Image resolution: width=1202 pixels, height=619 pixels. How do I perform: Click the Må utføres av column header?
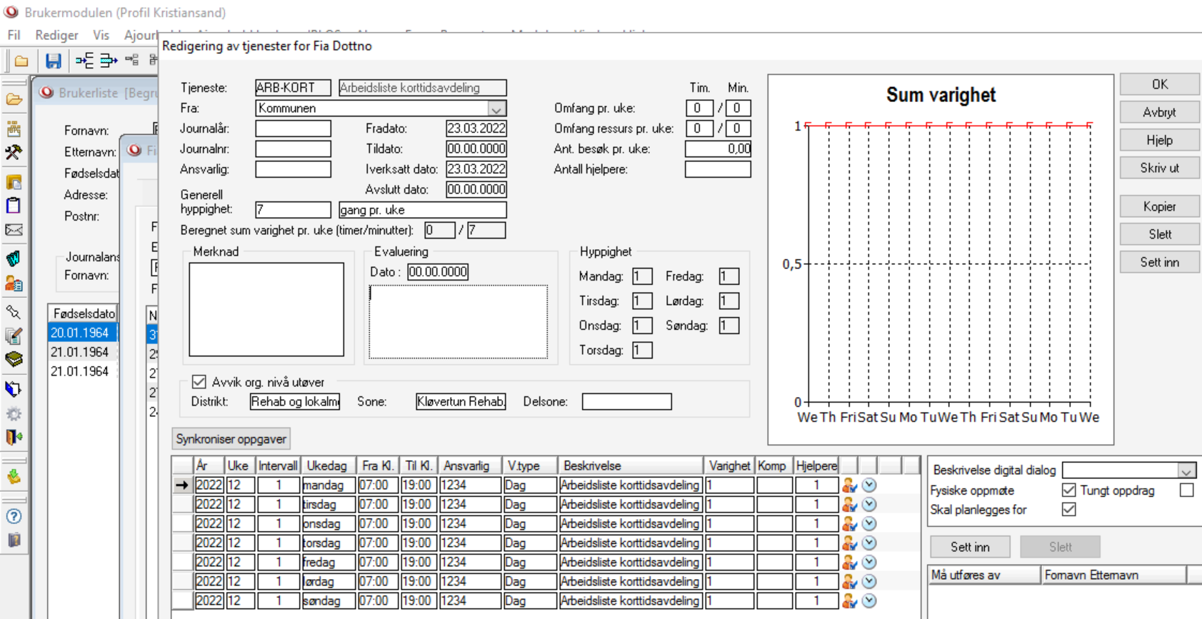[x=985, y=575]
